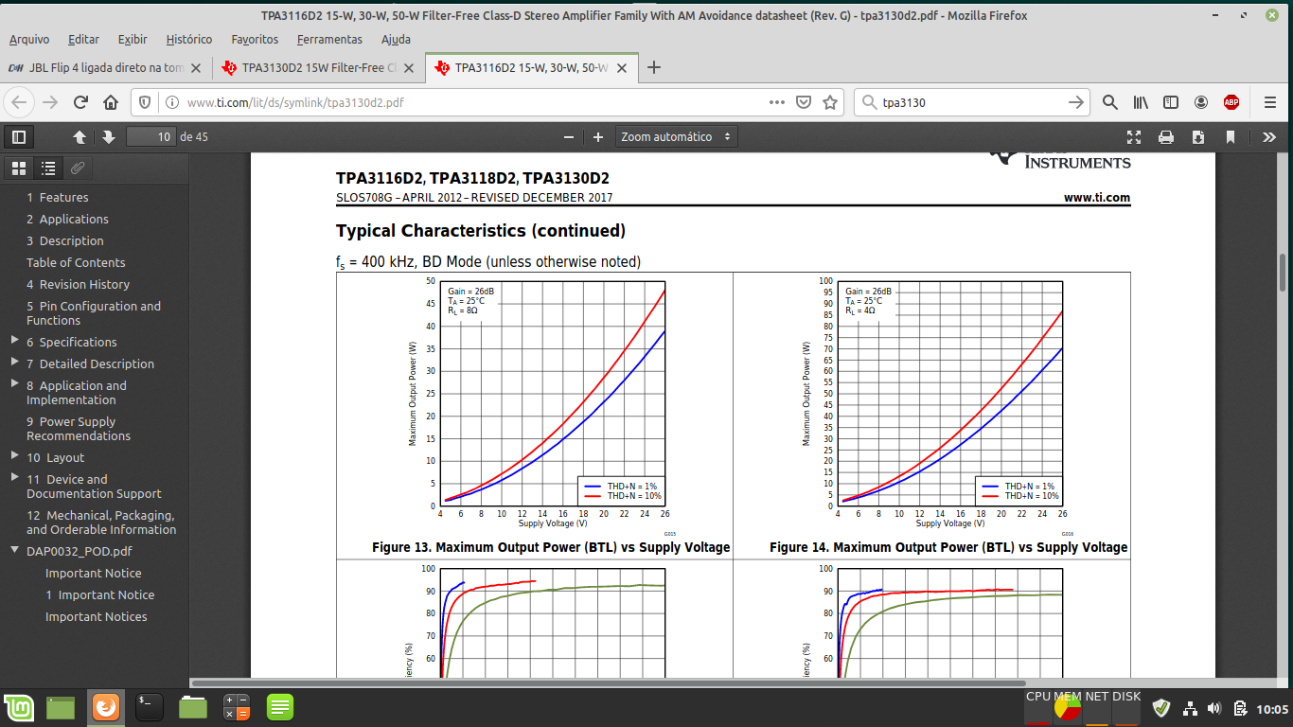Jump to 1 Features in outline
1293x727 pixels.
pos(58,197)
